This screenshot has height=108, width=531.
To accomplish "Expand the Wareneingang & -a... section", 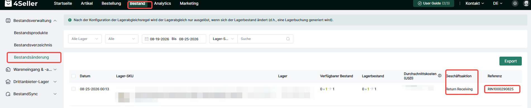I will click(55, 69).
